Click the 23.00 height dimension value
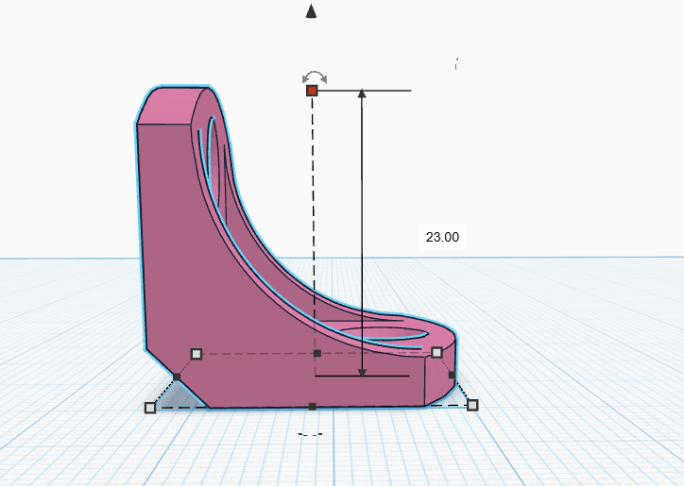Screen dimensions: 684x486 [442, 237]
